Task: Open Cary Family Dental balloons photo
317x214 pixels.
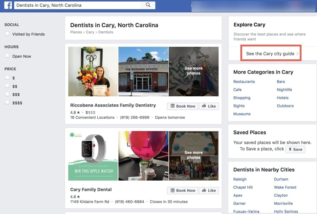Action: point(143,156)
